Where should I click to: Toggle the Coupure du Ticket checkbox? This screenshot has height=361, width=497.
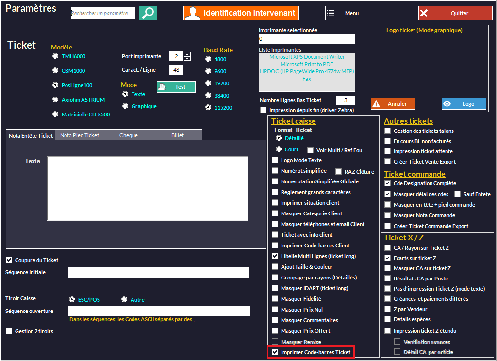(x=9, y=260)
